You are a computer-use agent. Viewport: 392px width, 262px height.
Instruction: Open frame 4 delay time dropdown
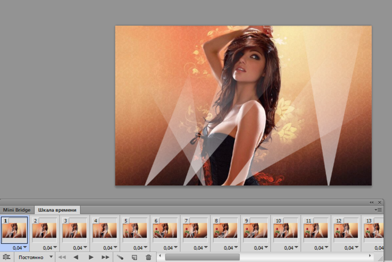click(110, 248)
